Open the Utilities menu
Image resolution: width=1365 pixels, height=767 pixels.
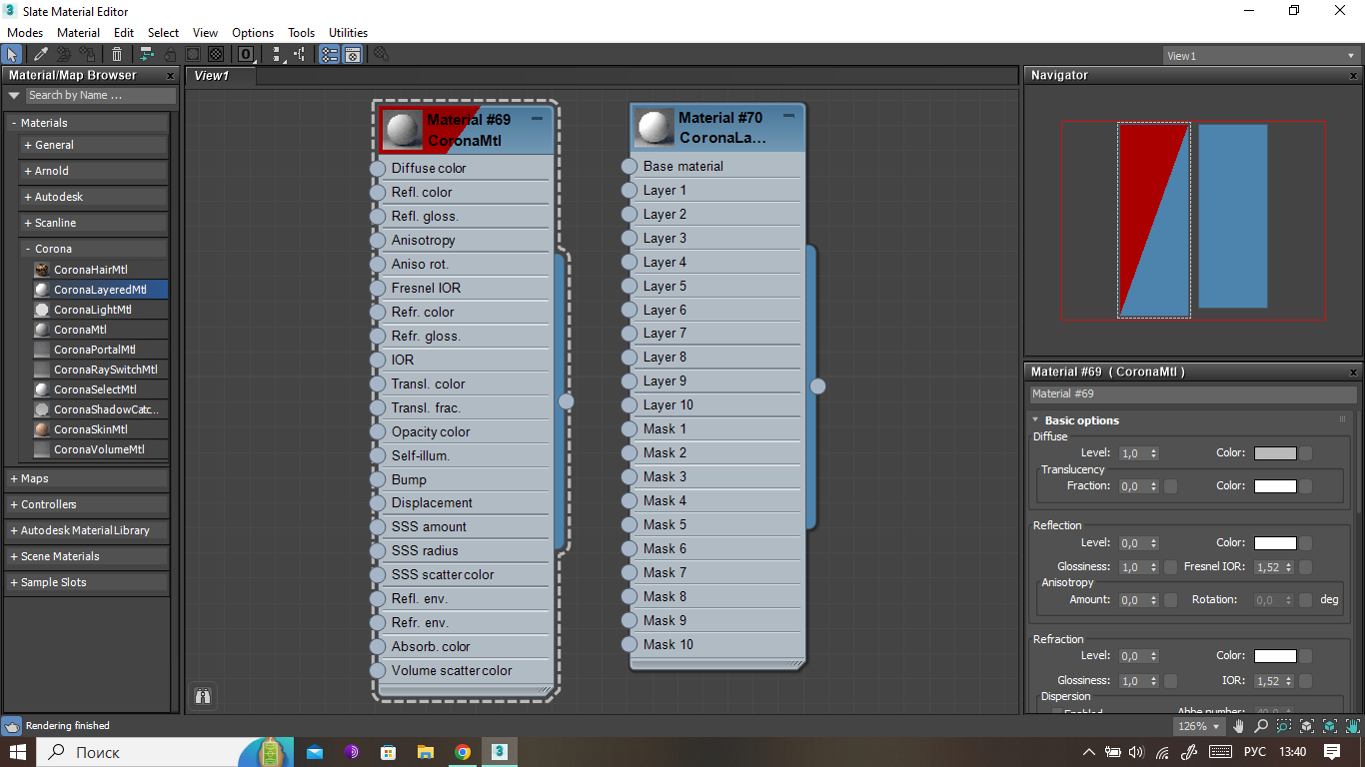[x=348, y=32]
